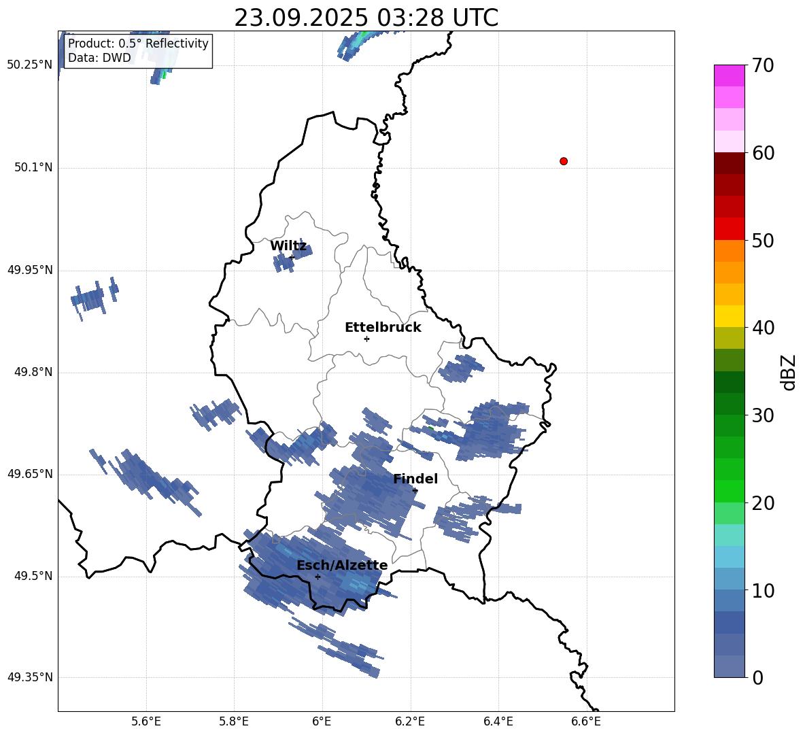Pick the magenta swatch near 70 dBZ
The width and height of the screenshot is (805, 735).
[x=729, y=75]
